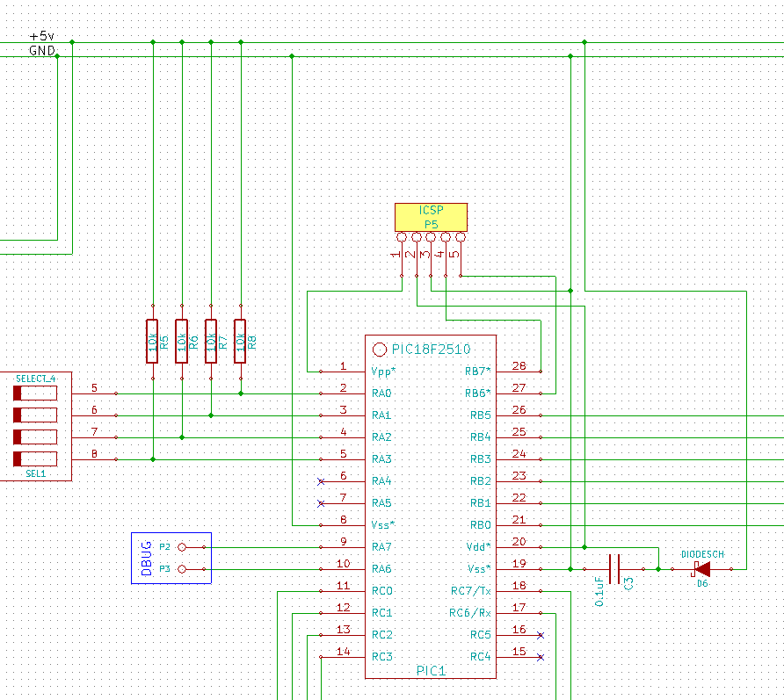Toggle SEL1 DIP switch on pin 6

35,415
